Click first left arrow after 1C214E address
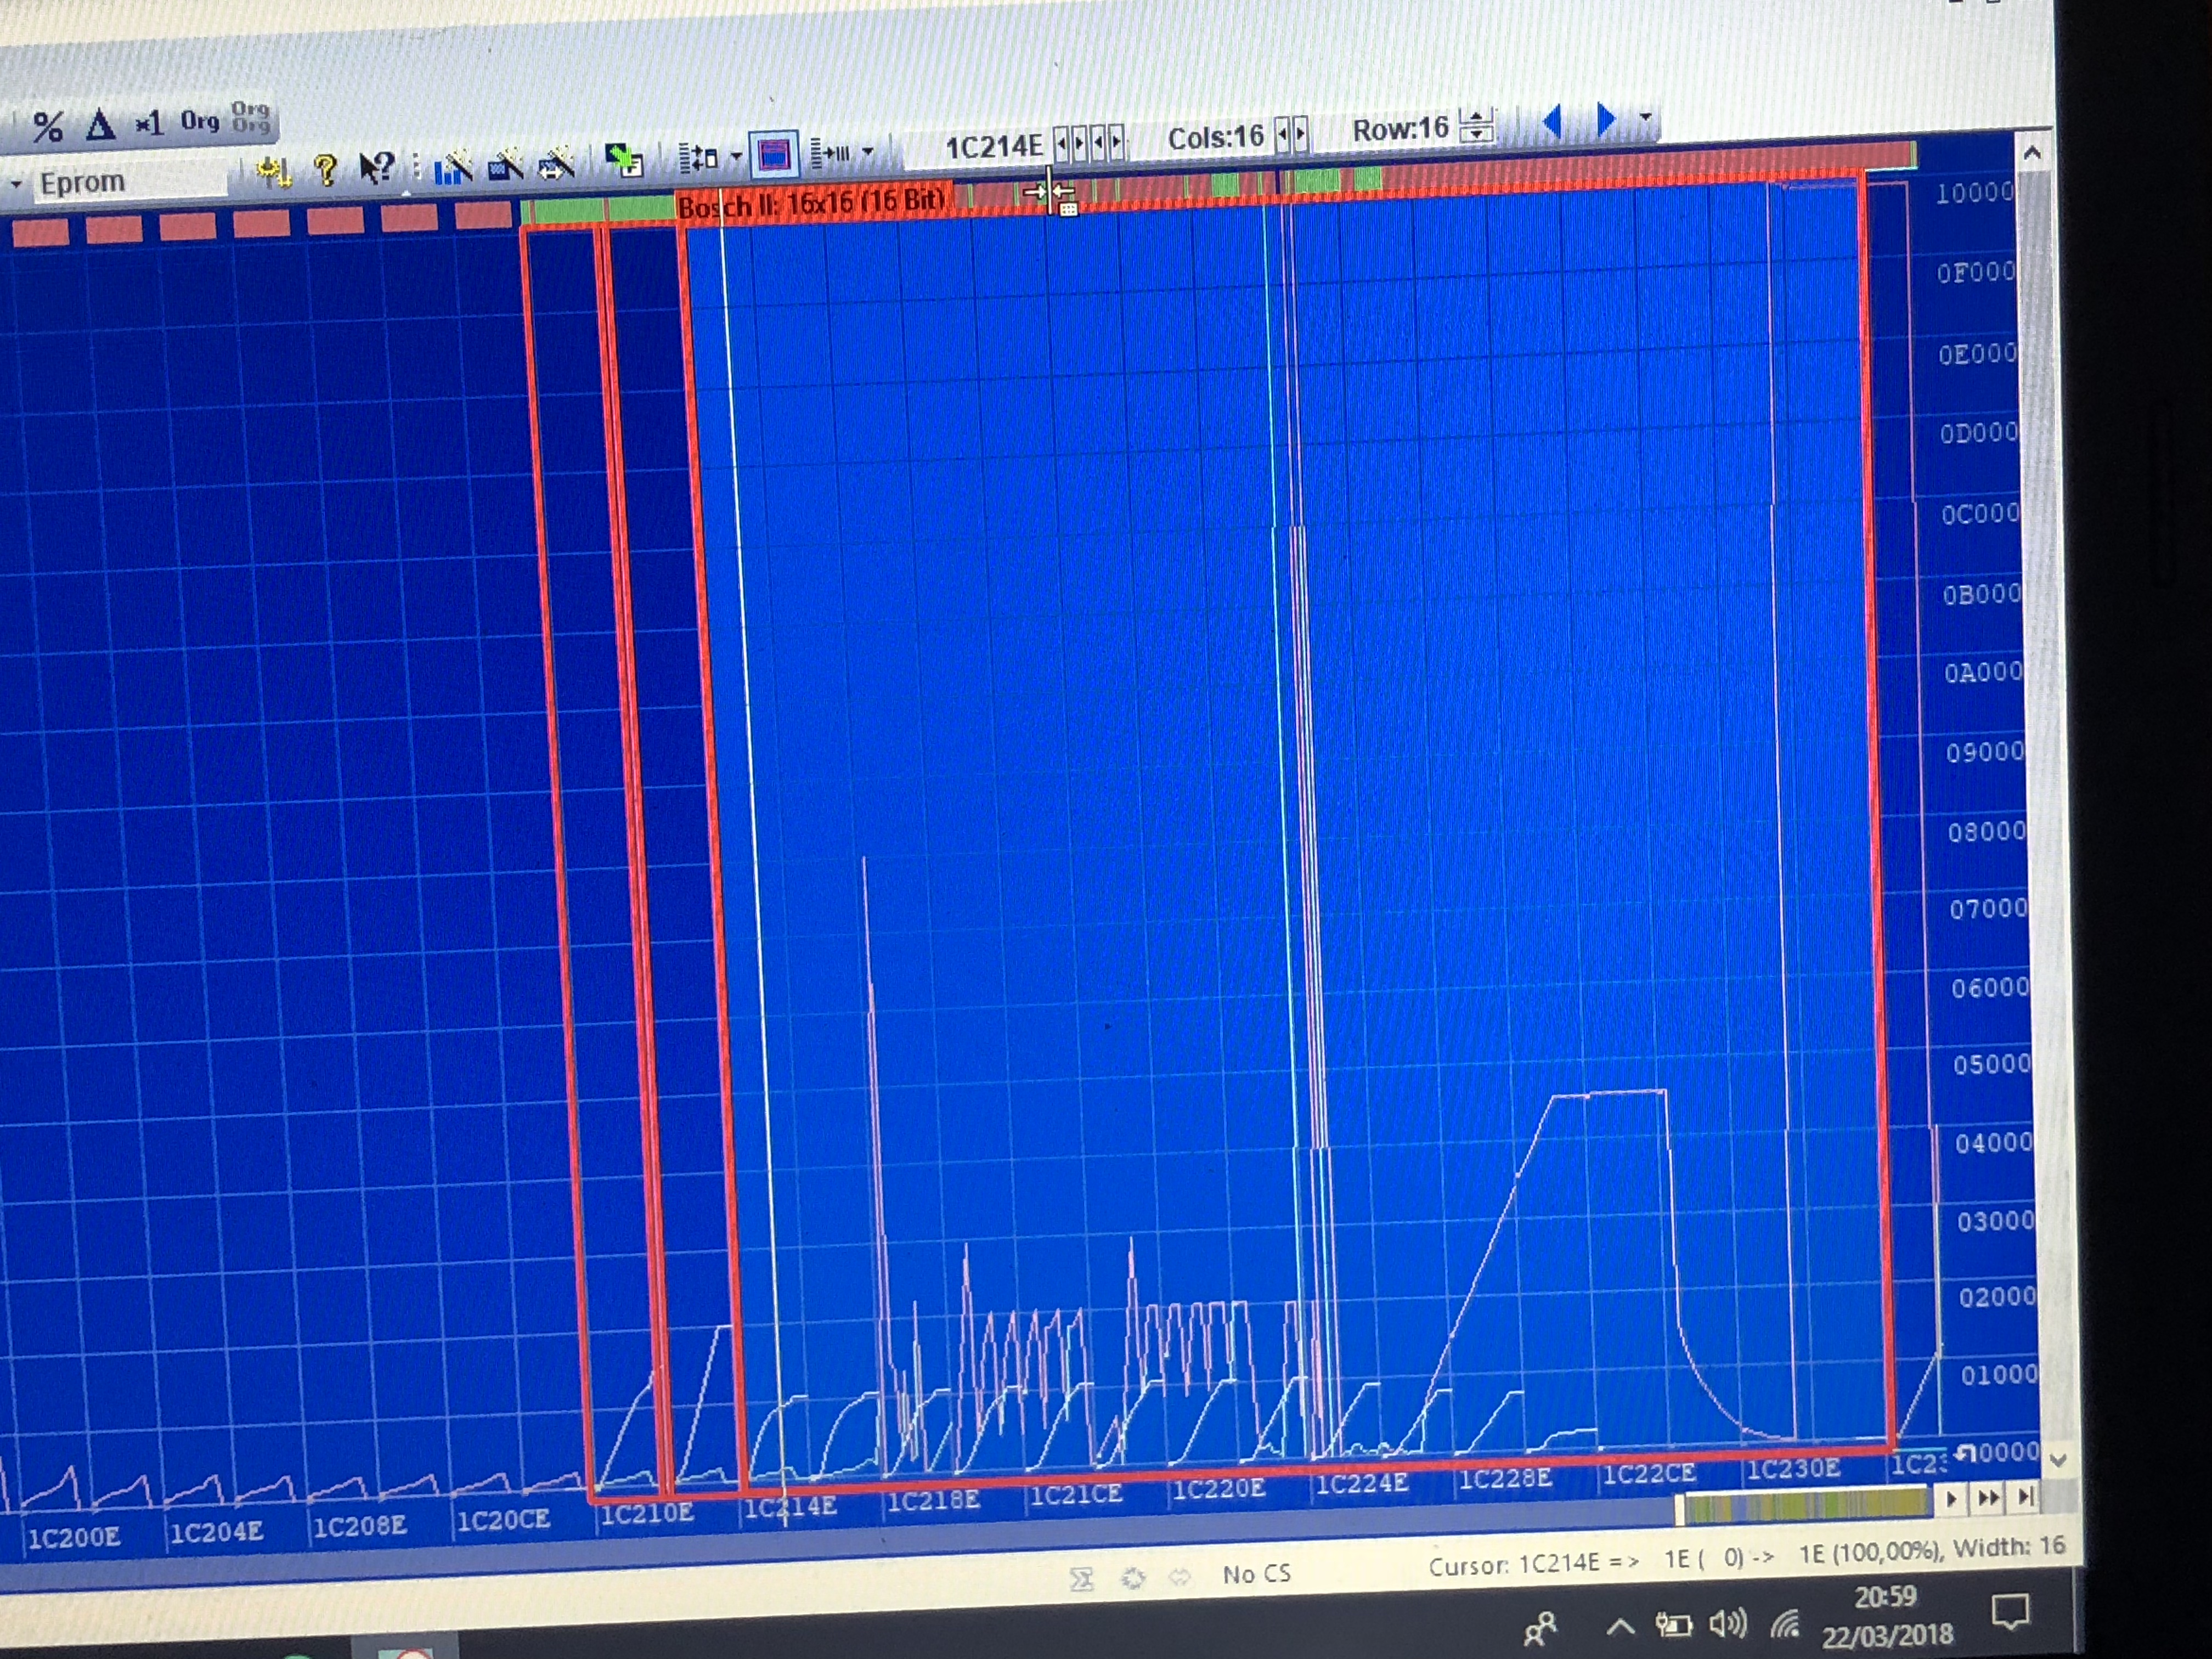Image resolution: width=2212 pixels, height=1659 pixels. tap(1062, 144)
